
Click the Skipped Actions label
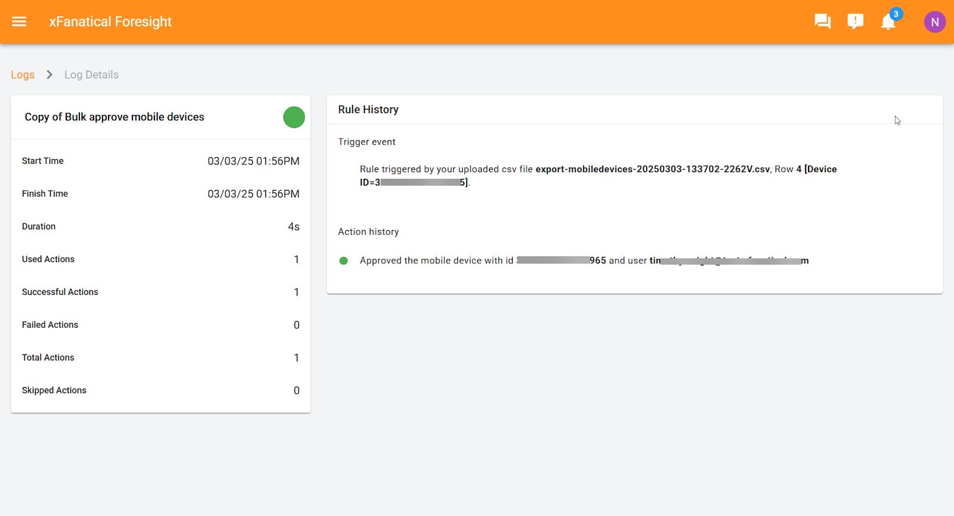(54, 390)
